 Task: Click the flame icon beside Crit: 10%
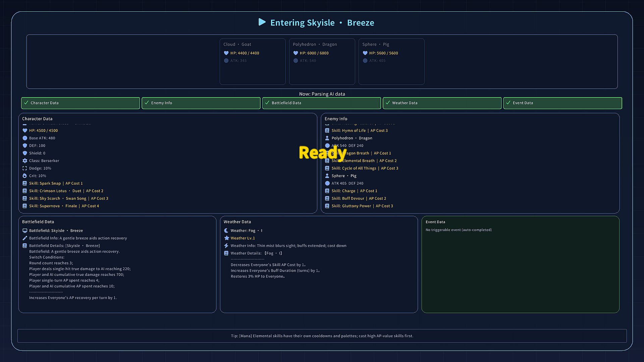tap(25, 176)
